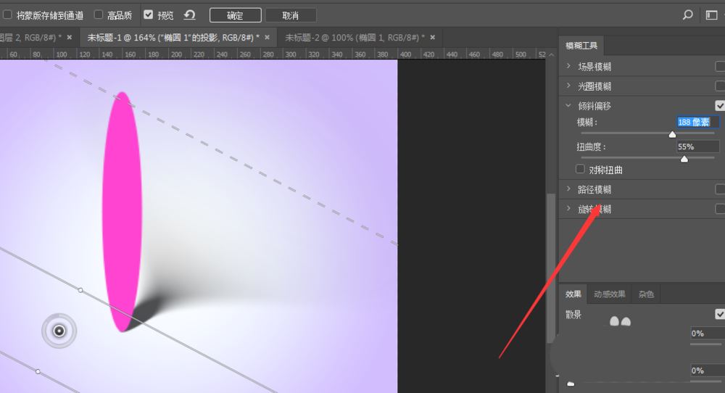Select the 模糊工具 panel tab
Viewport: 725px width, 393px height.
pyautogui.click(x=581, y=46)
